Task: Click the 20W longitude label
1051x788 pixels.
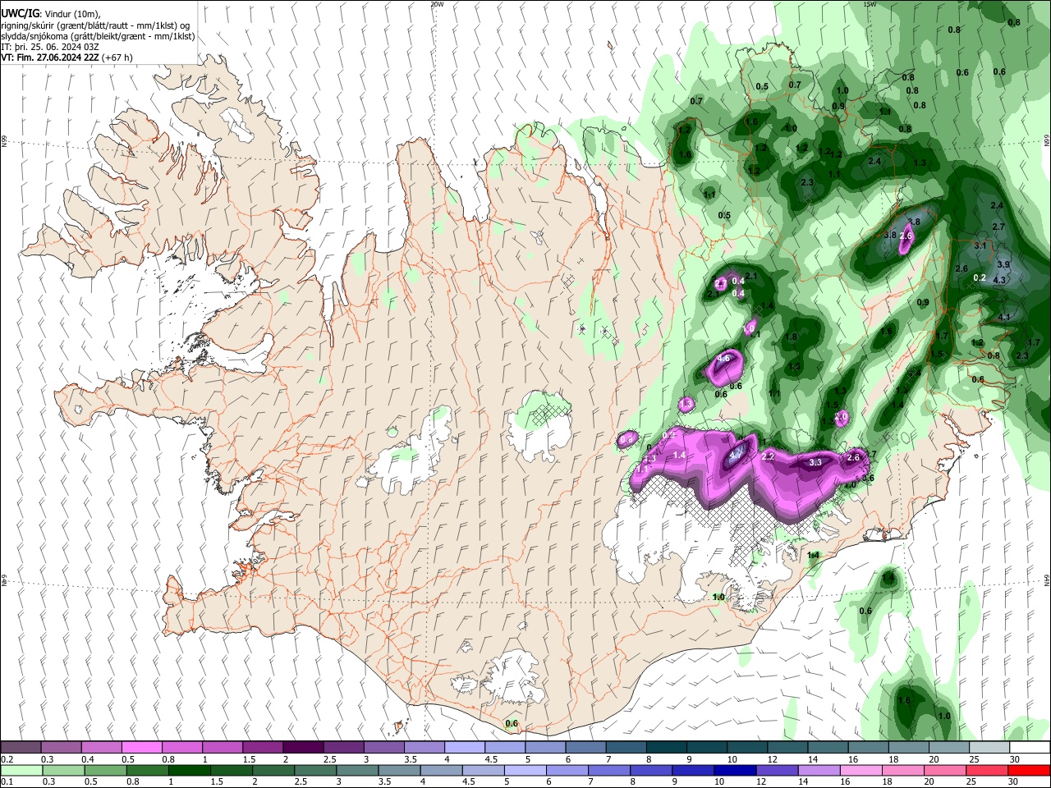Action: click(x=437, y=4)
